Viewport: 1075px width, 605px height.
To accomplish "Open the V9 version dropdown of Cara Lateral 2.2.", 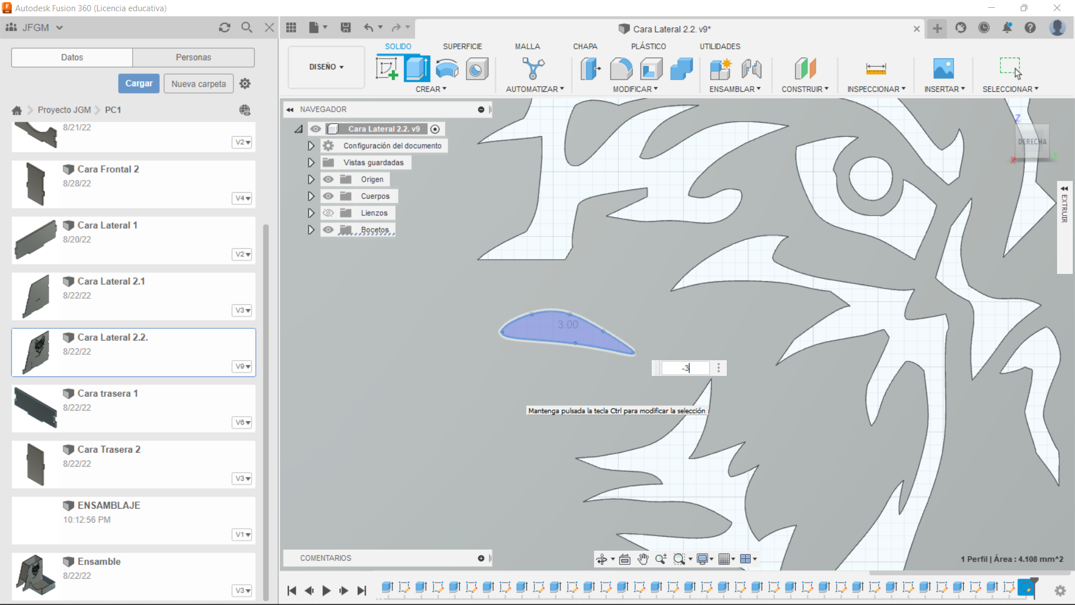I will click(x=242, y=366).
